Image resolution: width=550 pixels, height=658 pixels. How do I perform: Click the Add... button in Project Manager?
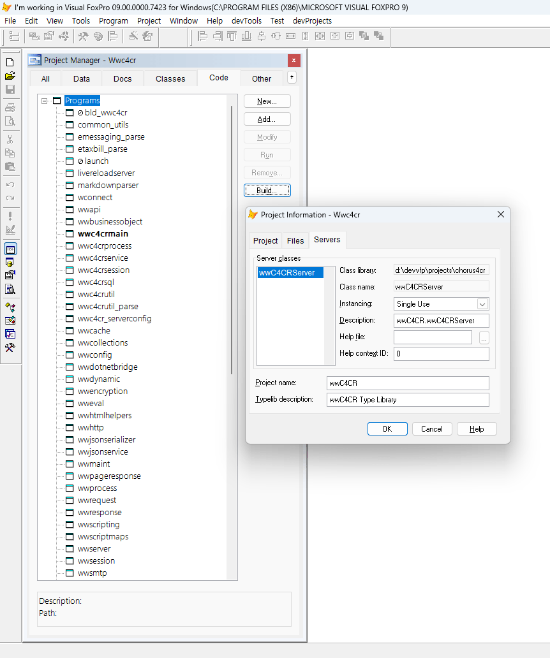[267, 119]
